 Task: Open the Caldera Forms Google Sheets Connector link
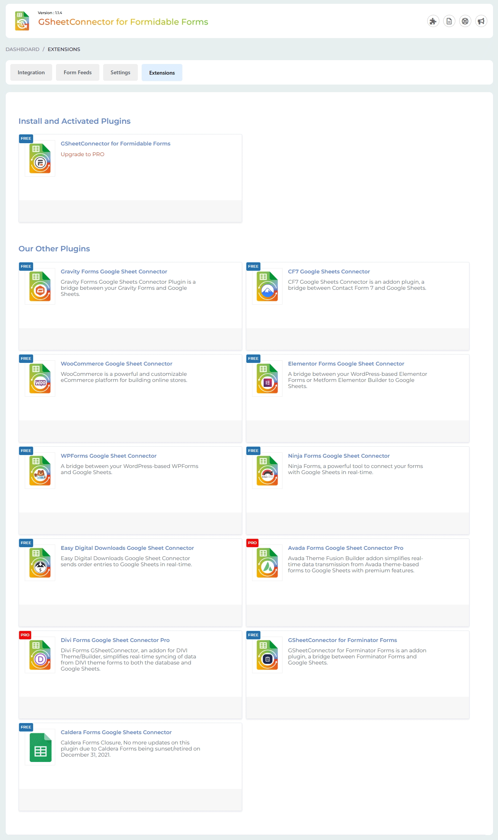click(116, 732)
